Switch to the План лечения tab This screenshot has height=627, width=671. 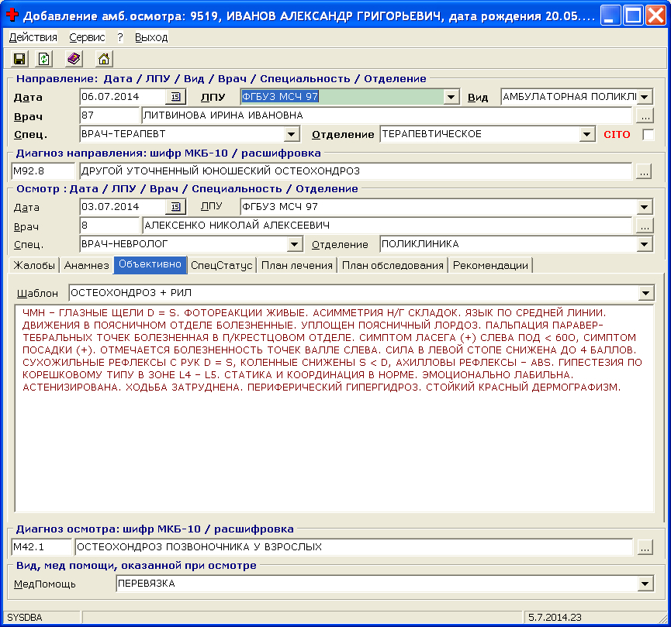(297, 265)
